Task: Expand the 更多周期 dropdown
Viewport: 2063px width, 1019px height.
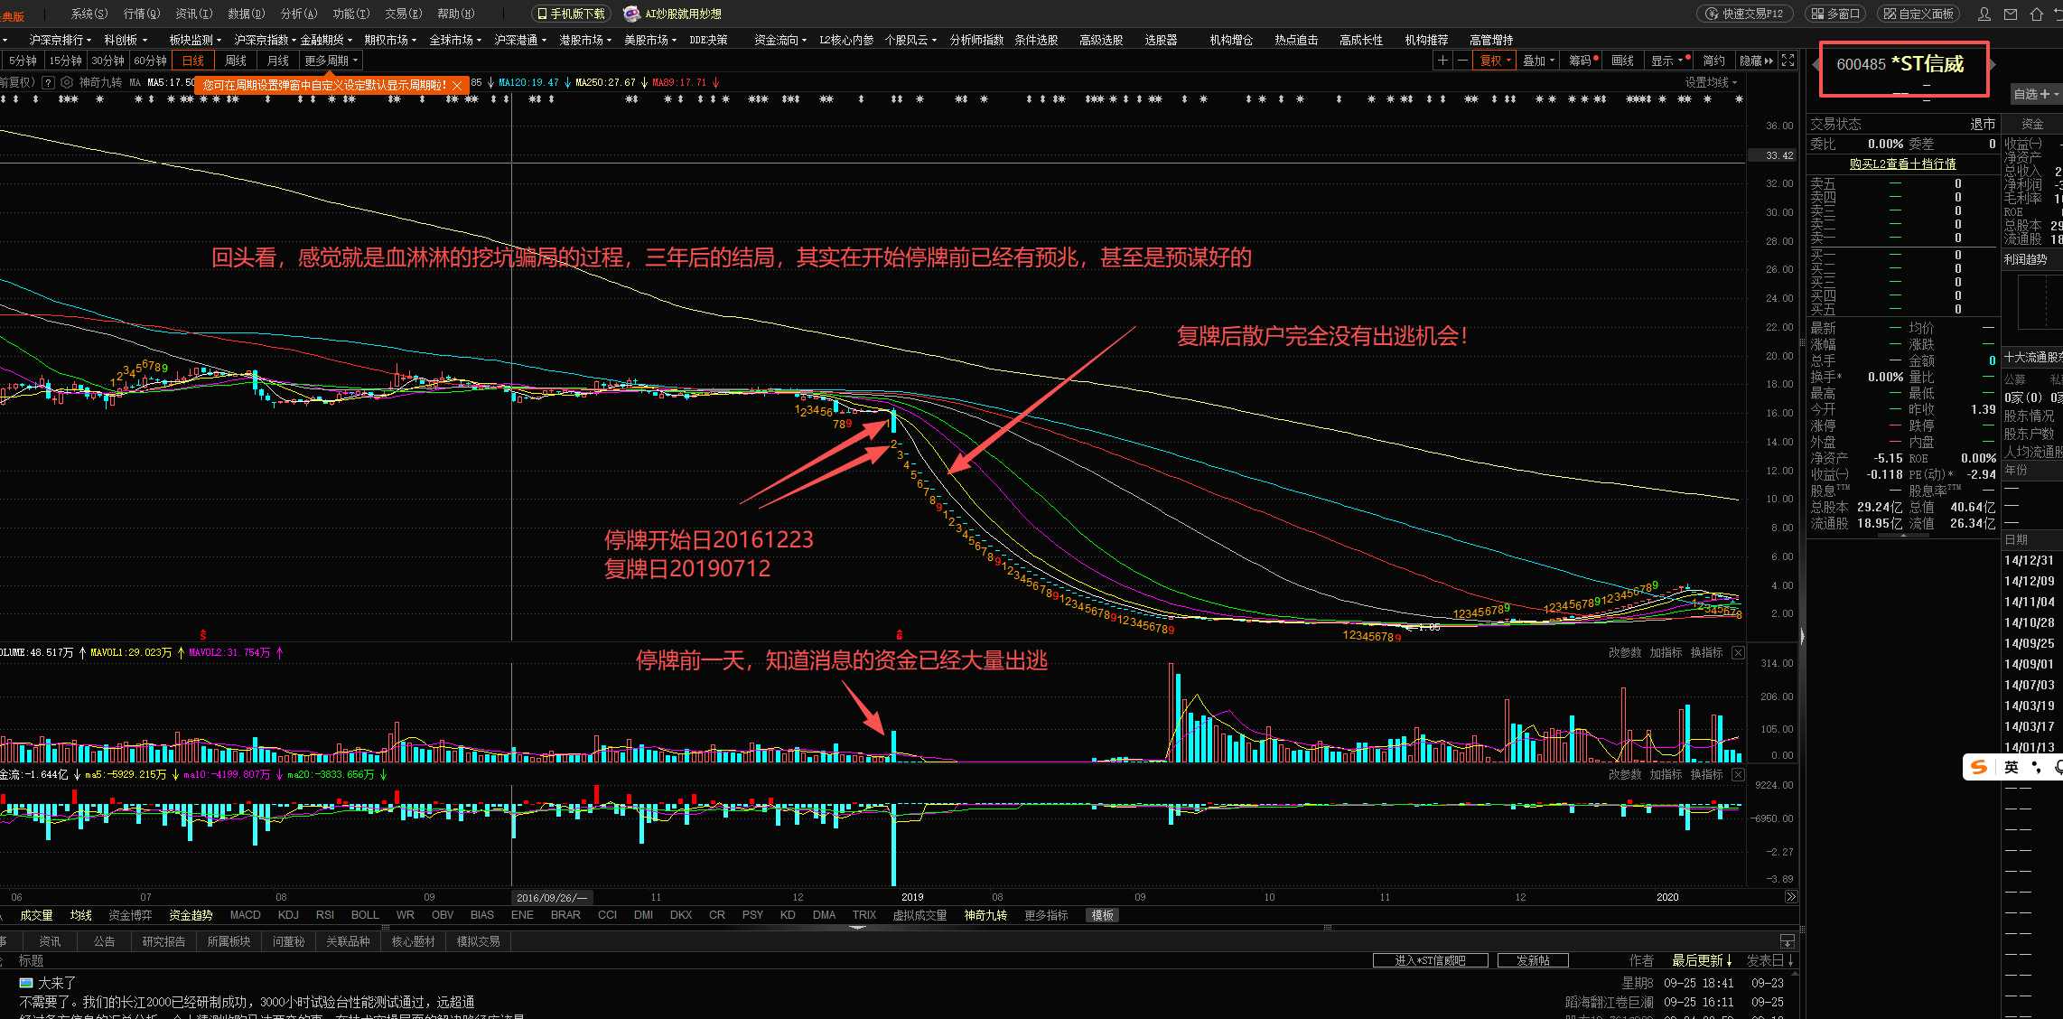Action: click(331, 61)
